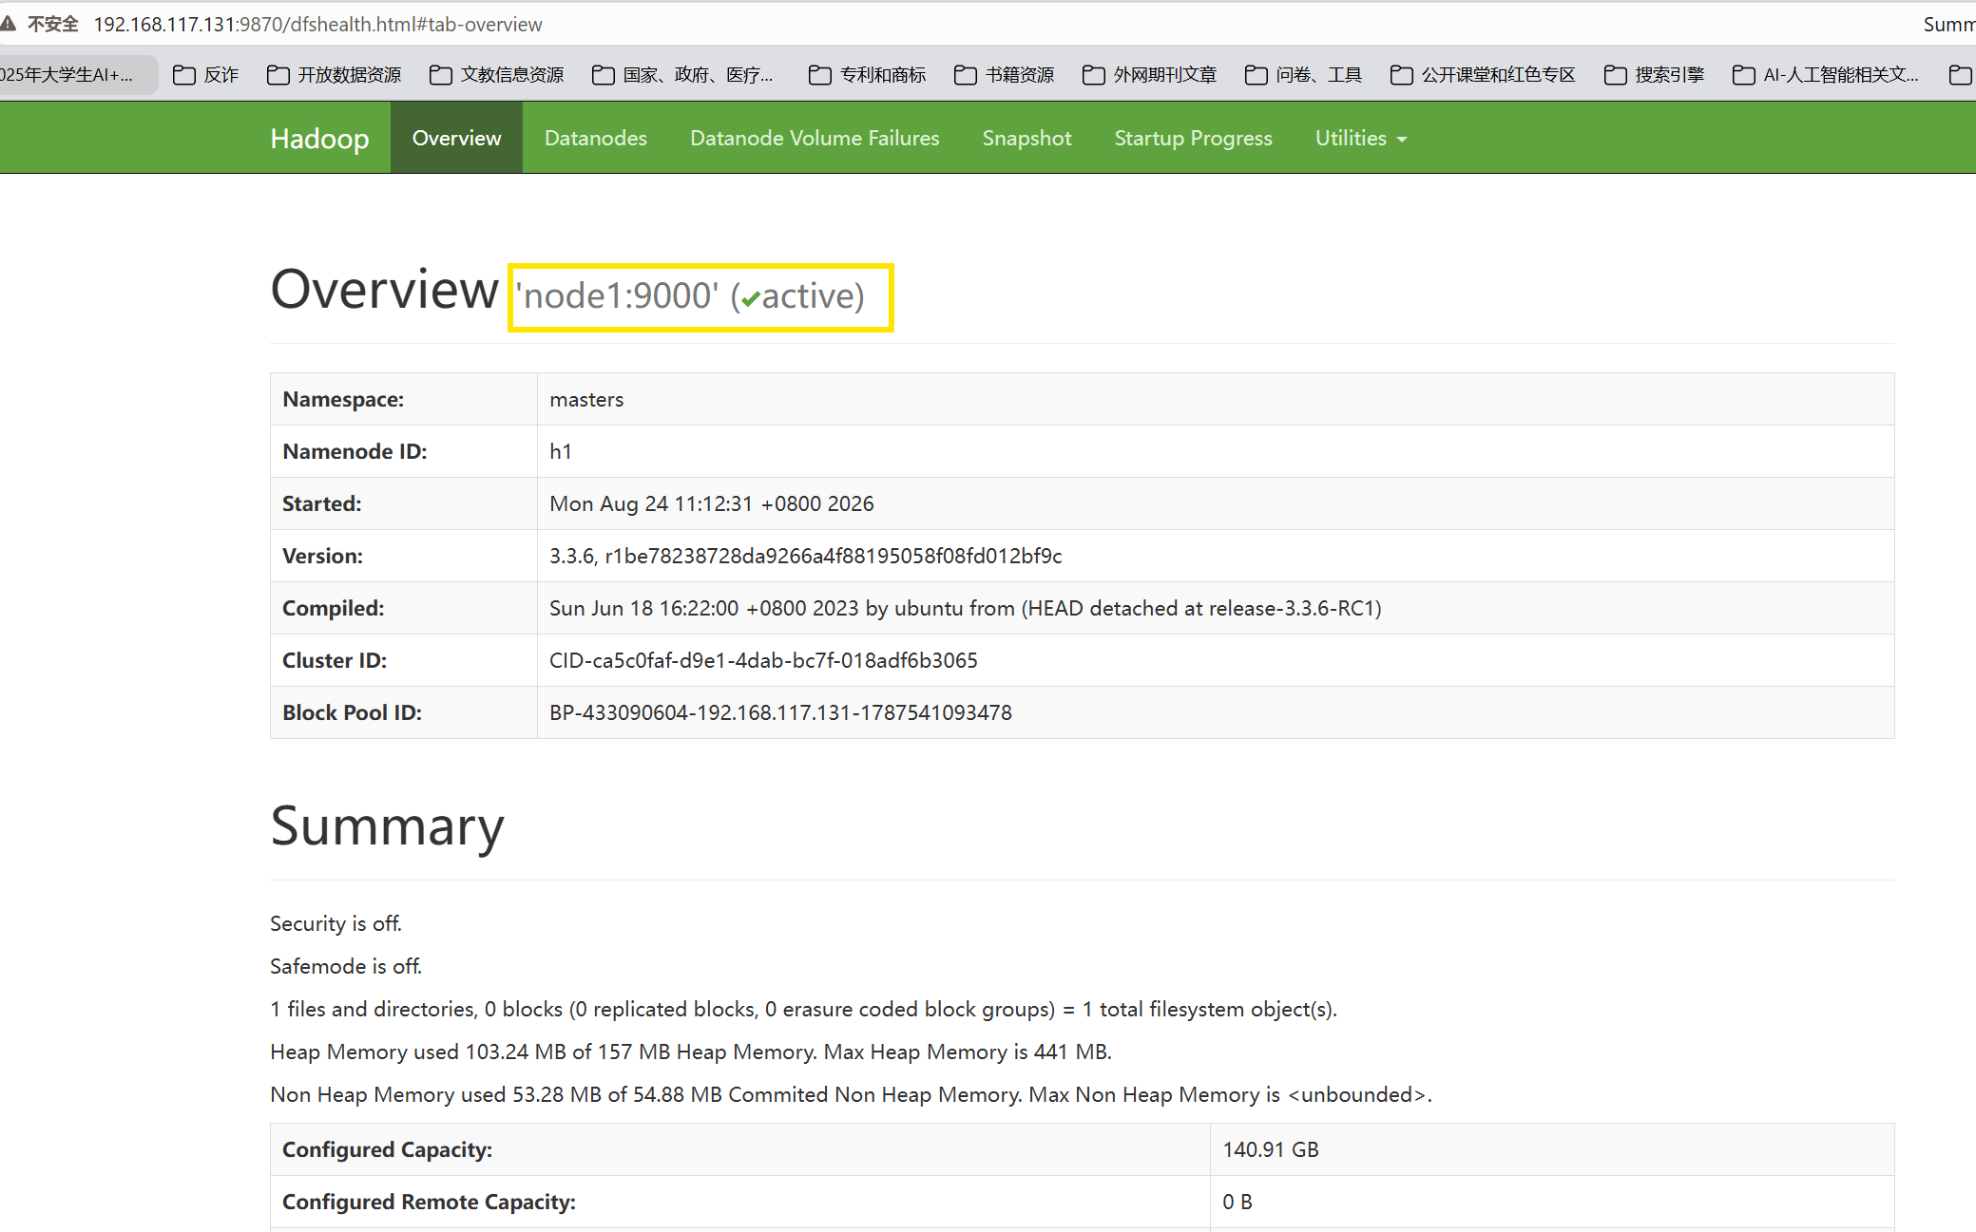This screenshot has height=1232, width=1976.
Task: Click the Cluster ID: row label
Action: pos(335,660)
